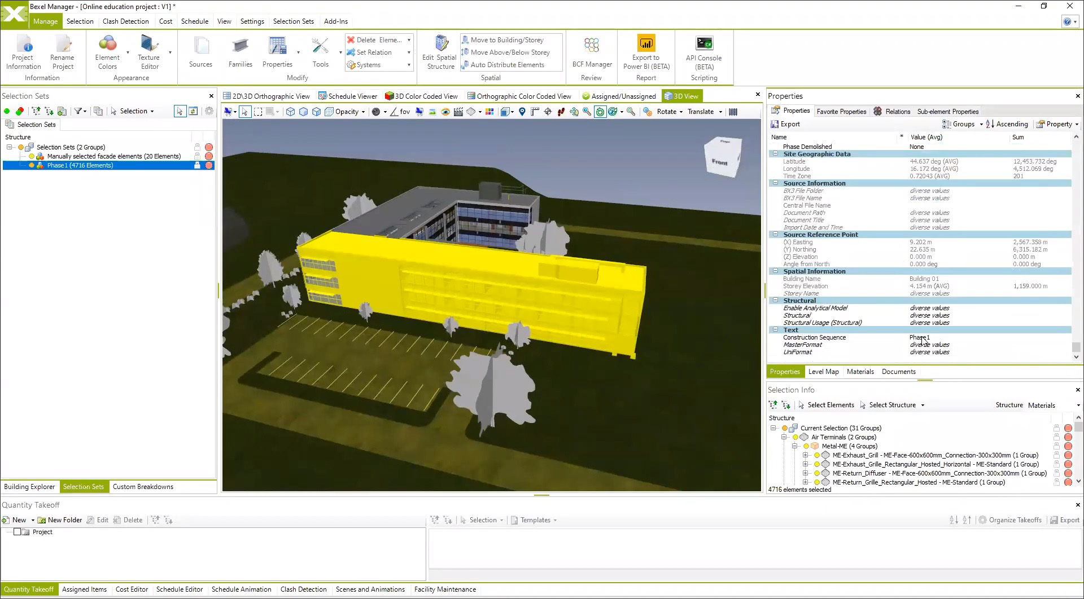The width and height of the screenshot is (1084, 599).
Task: Collapse the Site Geographic Data group
Action: [x=775, y=154]
